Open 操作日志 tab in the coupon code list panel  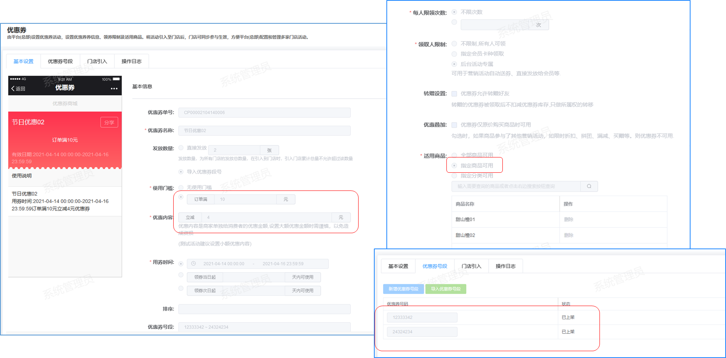point(506,266)
